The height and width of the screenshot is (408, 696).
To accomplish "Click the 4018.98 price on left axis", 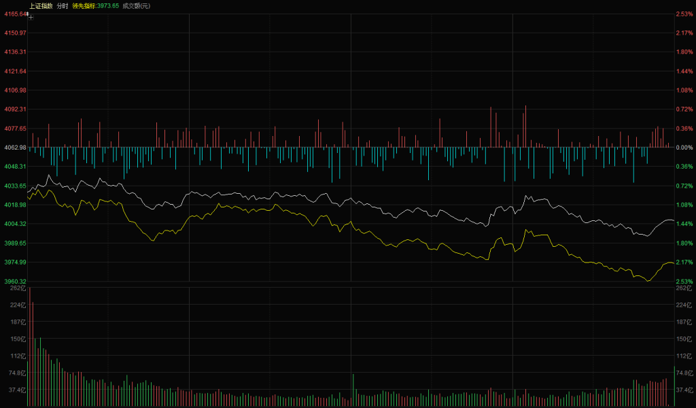I will point(14,204).
